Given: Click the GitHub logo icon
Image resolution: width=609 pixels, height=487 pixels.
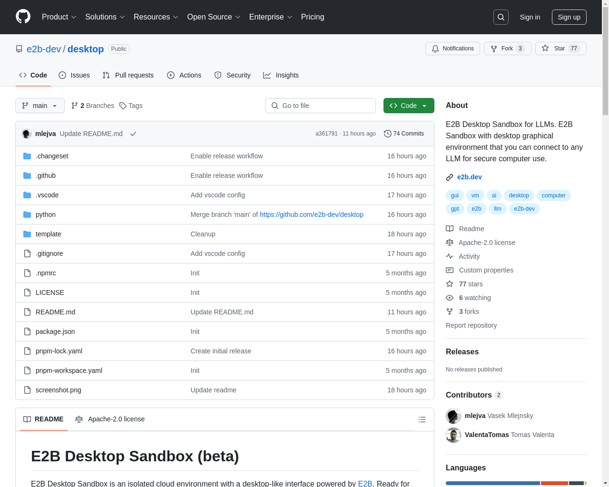Looking at the screenshot, I should pos(23,17).
